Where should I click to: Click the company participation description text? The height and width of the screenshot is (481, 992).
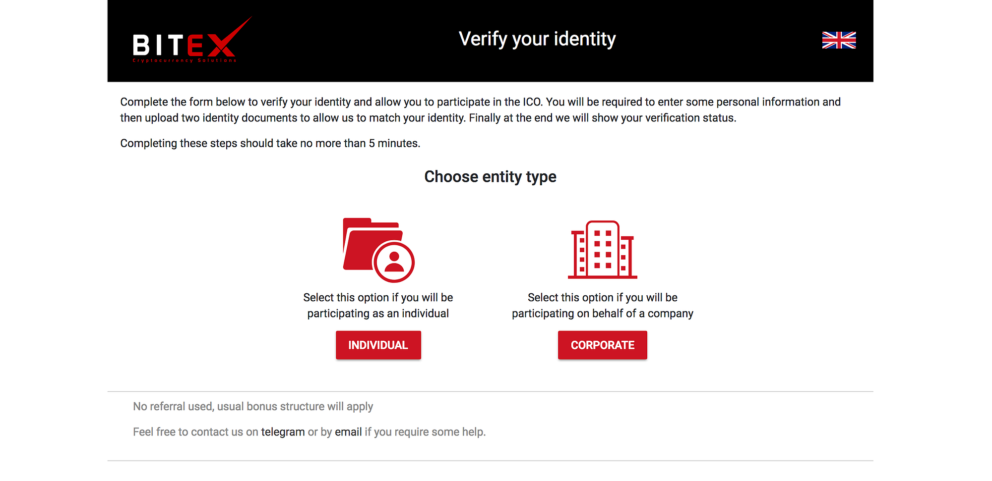tap(602, 305)
